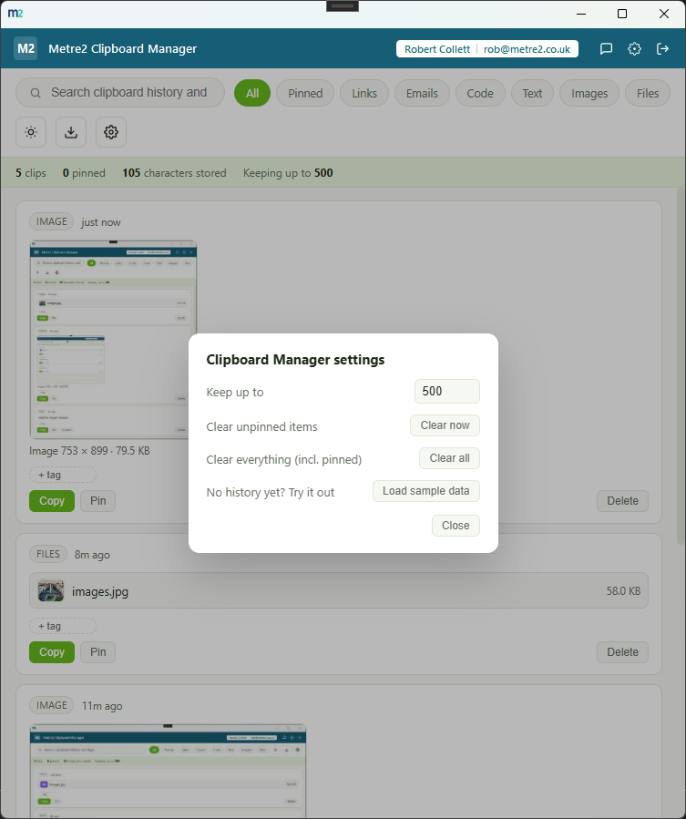Click the rob@metre2.co.uk email
686x819 pixels.
pos(527,49)
